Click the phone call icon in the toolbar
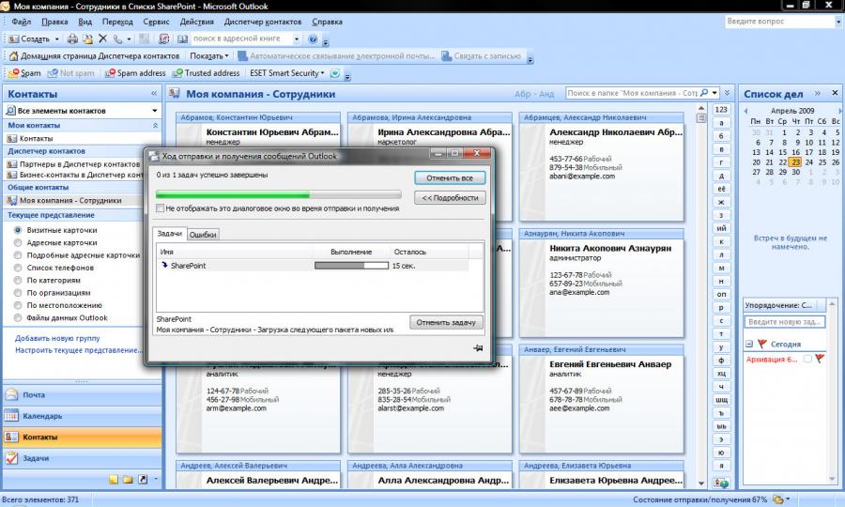 pos(117,38)
